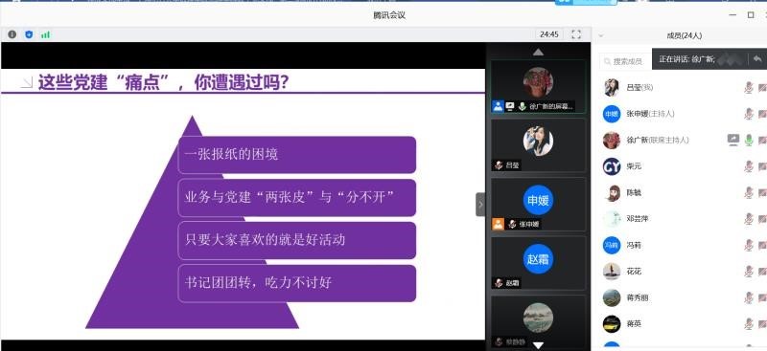Click 张申媛's orange host icon on video tile
This screenshot has width=767, height=351.
tap(498, 224)
